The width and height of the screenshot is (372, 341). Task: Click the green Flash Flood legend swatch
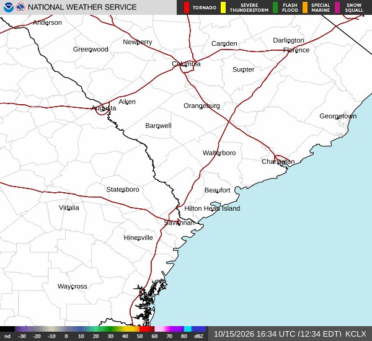275,7
